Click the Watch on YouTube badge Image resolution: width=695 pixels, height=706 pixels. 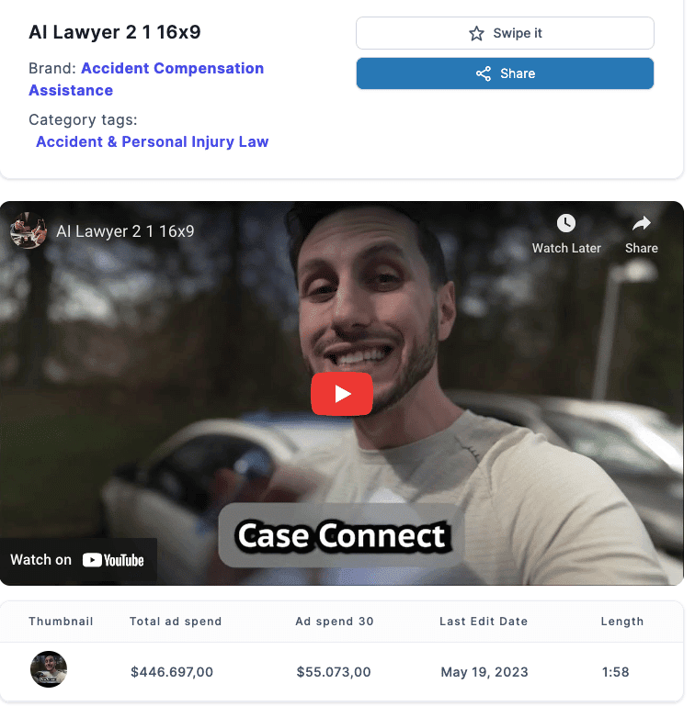(x=78, y=560)
